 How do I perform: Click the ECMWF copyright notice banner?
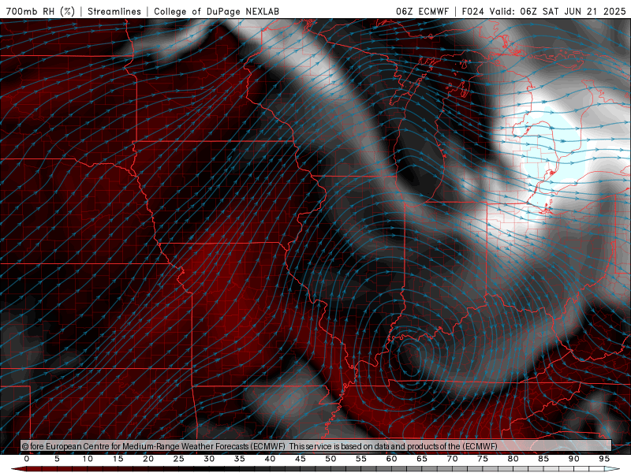tap(316, 446)
